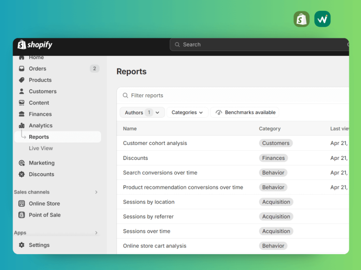Screen dimensions: 361x270
Task: Click the Finances bank icon
Action: 22,114
